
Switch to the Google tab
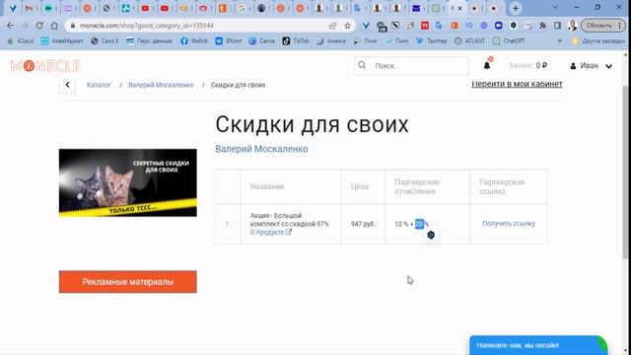[x=242, y=8]
